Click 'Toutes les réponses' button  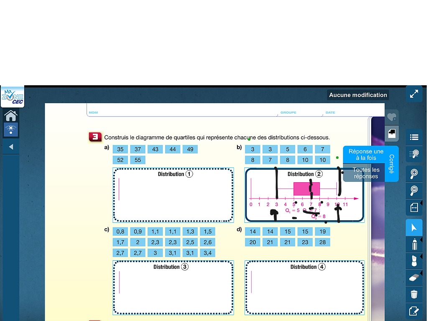pos(366,173)
